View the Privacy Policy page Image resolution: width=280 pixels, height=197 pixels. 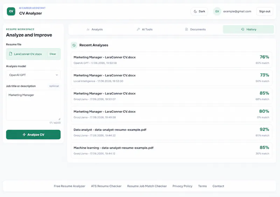coord(182,186)
